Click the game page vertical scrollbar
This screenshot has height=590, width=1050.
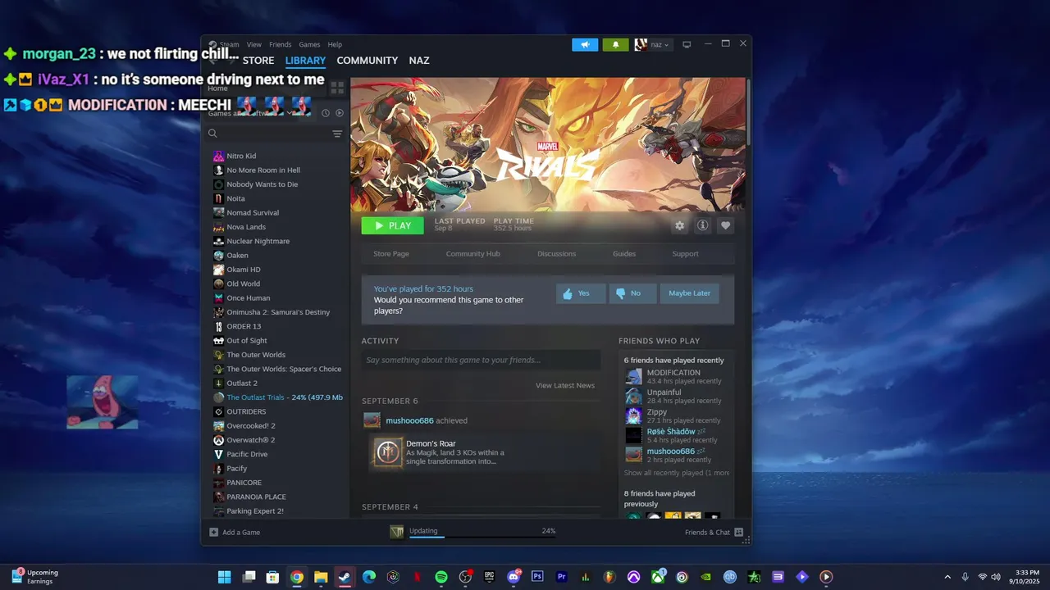[748, 111]
